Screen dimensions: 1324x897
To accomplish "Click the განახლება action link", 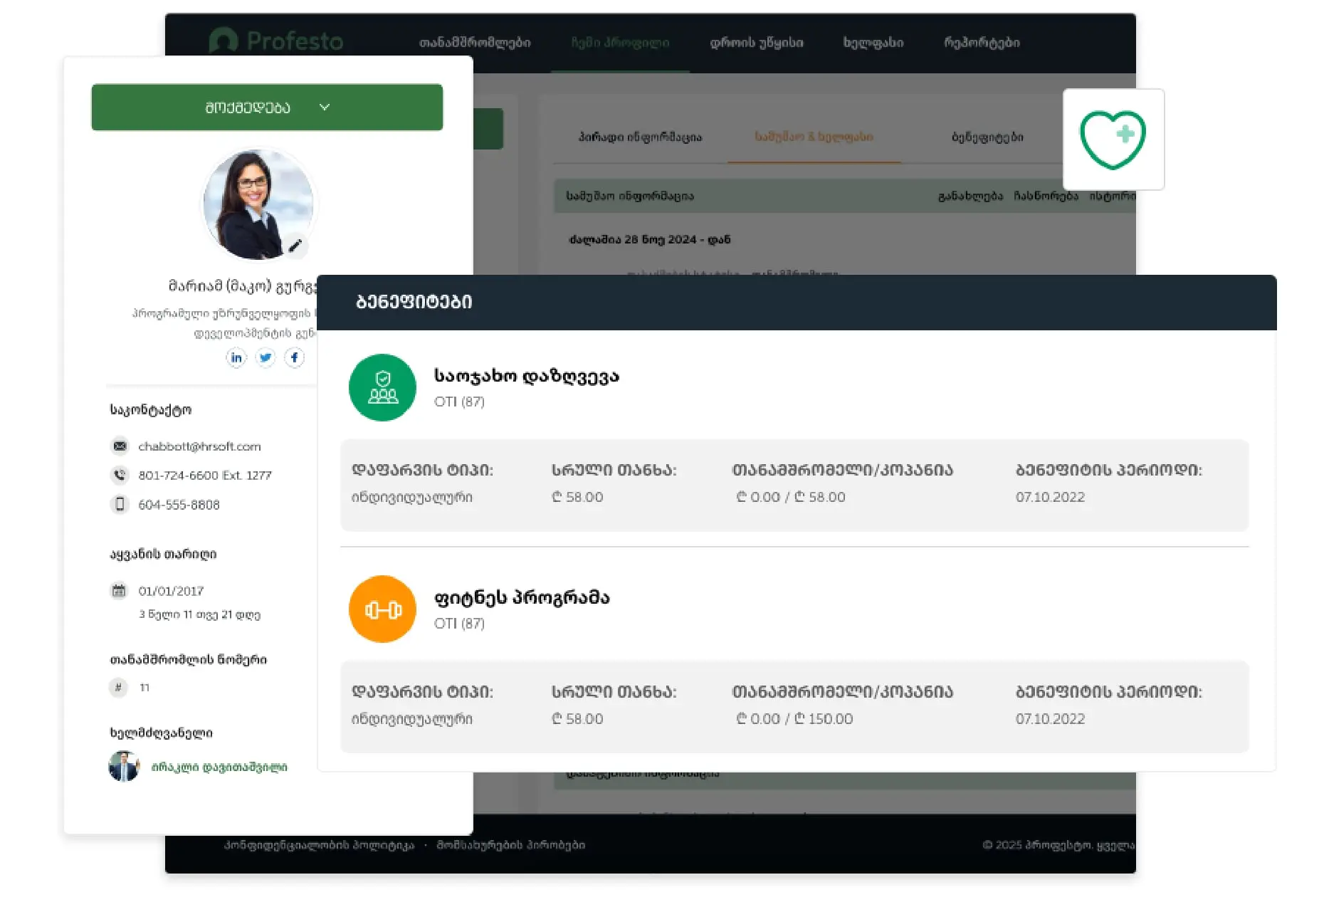I will 970,196.
